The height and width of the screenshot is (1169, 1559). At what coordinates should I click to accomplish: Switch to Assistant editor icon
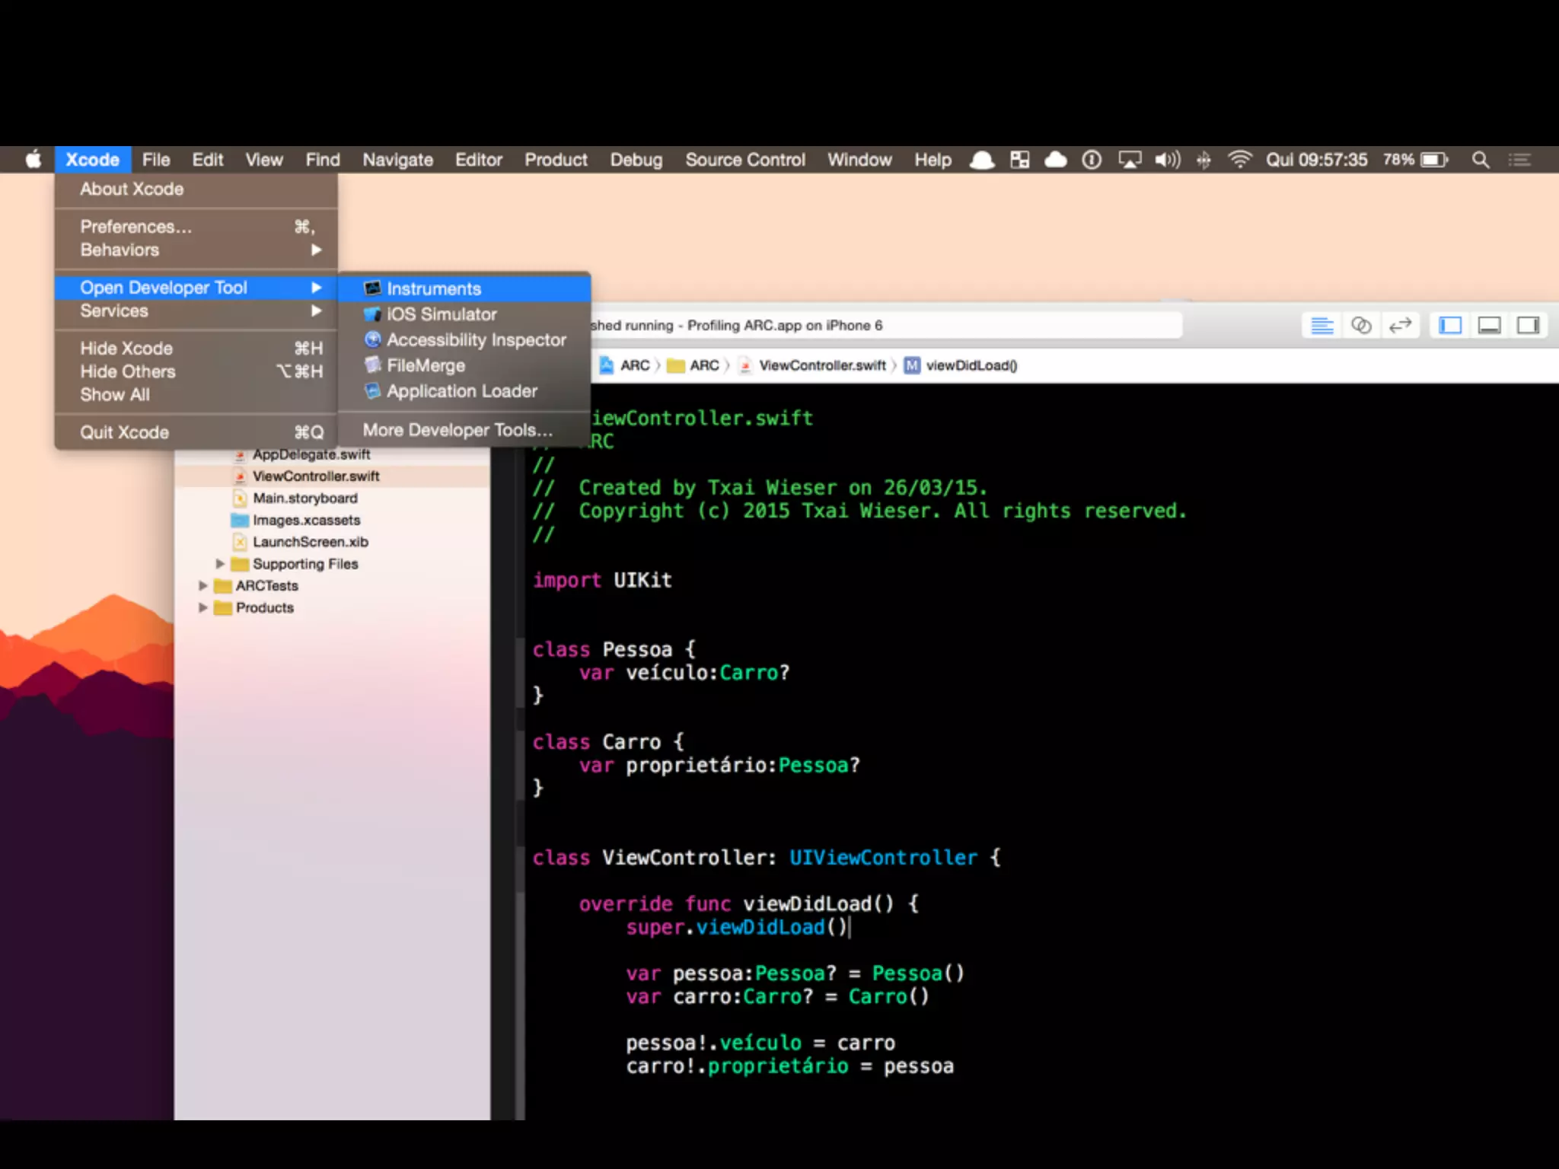1361,326
